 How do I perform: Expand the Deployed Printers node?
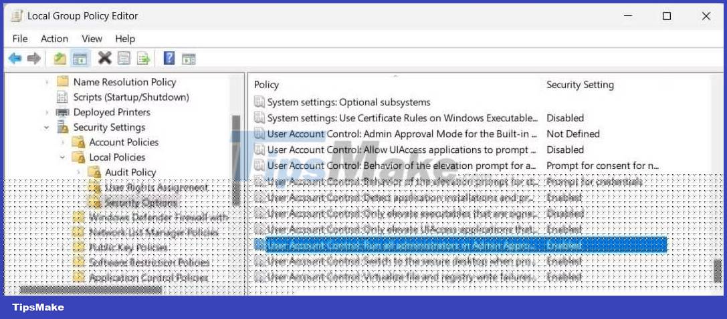pos(47,112)
